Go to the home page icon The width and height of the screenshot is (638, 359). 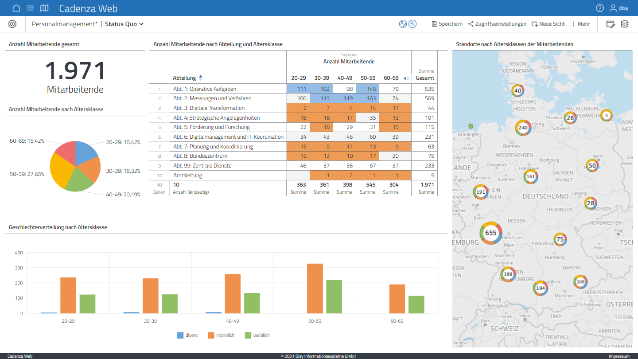click(x=16, y=8)
